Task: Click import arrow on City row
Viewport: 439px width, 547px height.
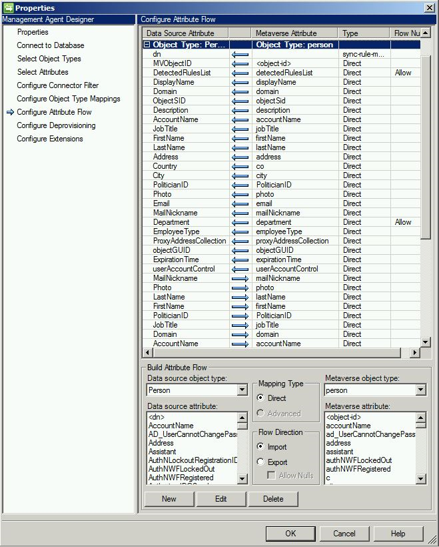Action: 240,176
